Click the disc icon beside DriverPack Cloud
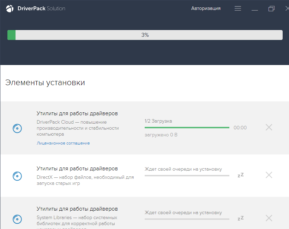The height and width of the screenshot is (229, 289). point(17,128)
